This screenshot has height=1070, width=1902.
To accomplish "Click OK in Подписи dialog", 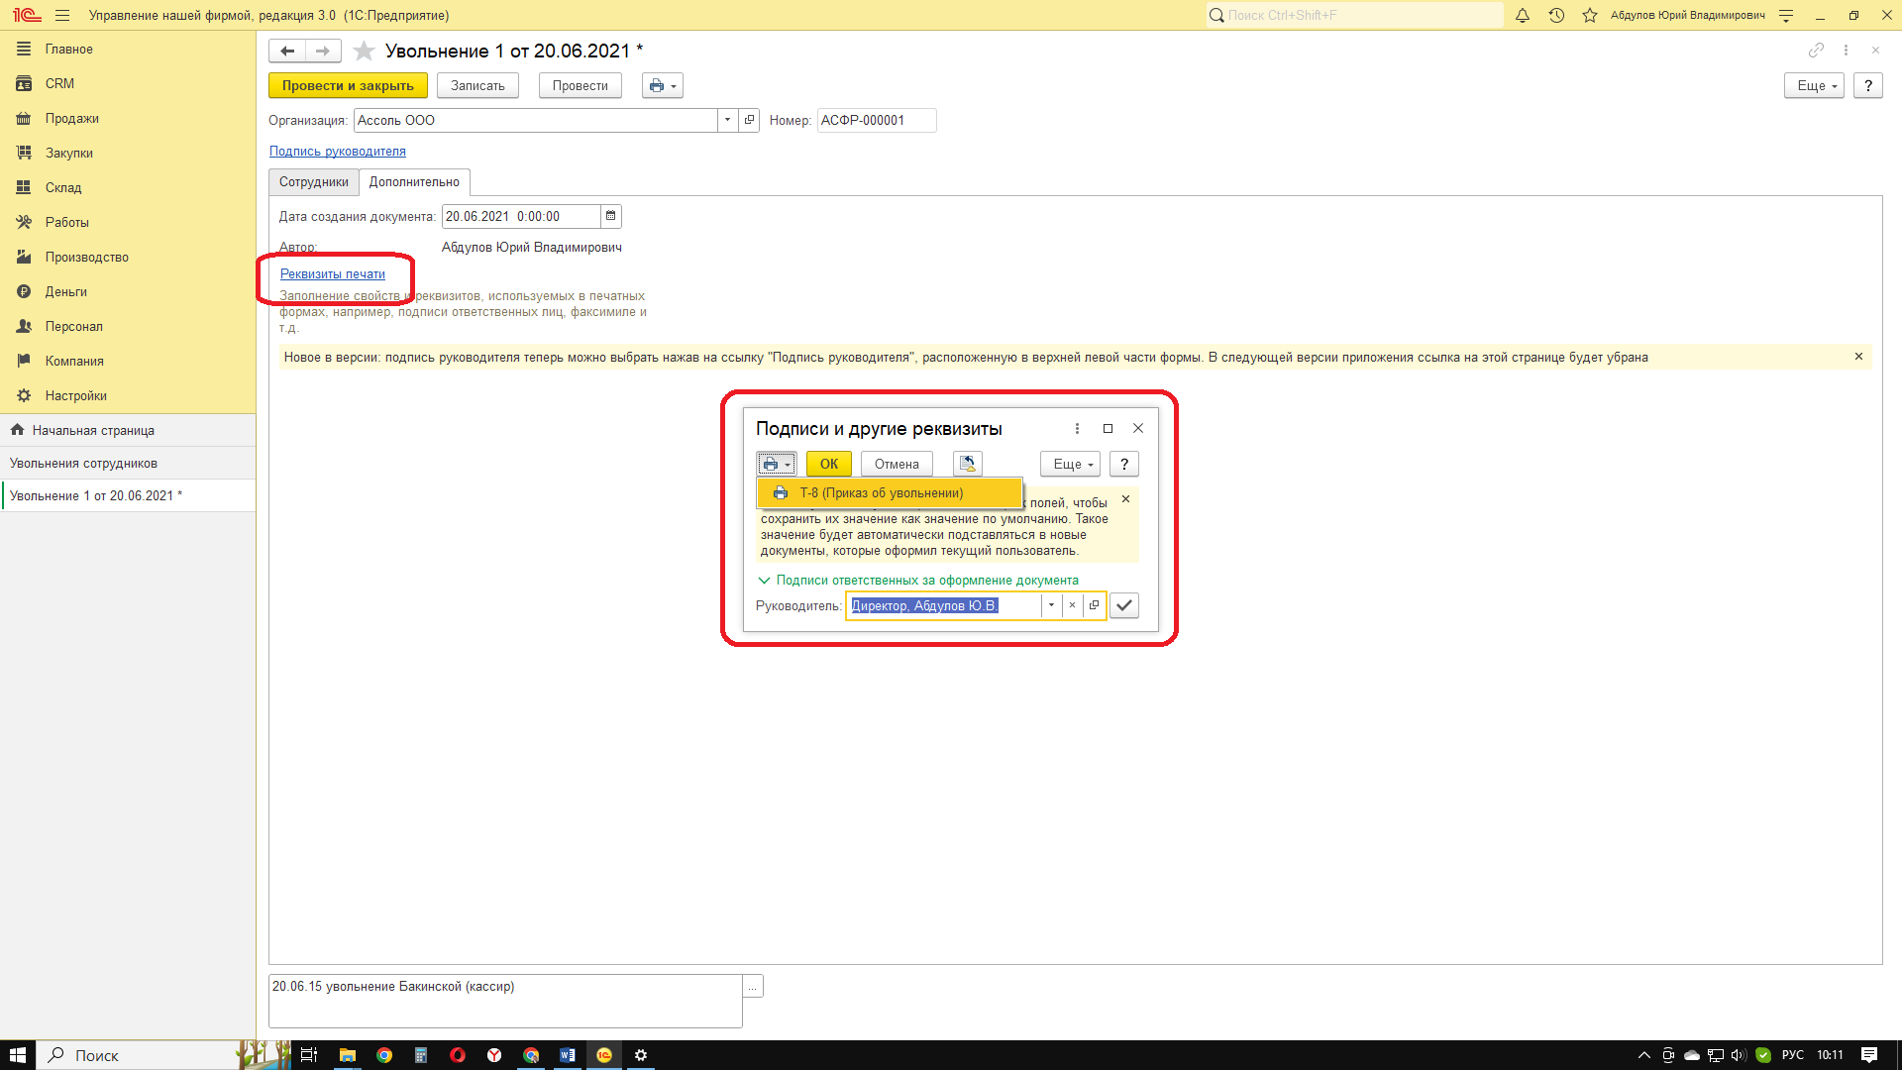I will [829, 464].
